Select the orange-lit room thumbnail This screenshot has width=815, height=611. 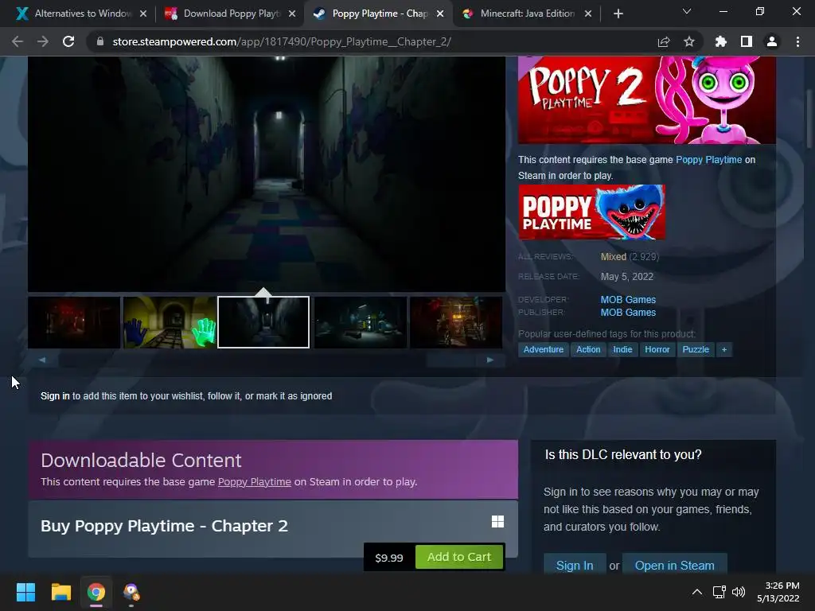coord(456,322)
